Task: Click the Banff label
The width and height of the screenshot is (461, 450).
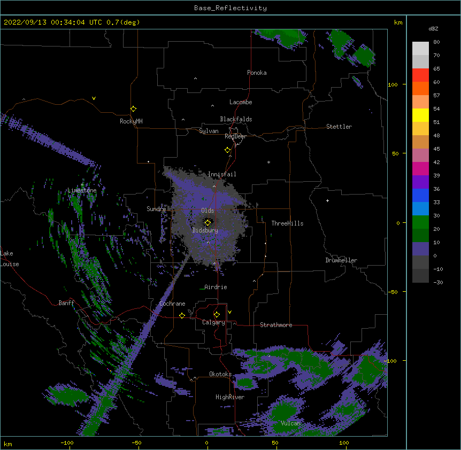Action: pos(66,303)
